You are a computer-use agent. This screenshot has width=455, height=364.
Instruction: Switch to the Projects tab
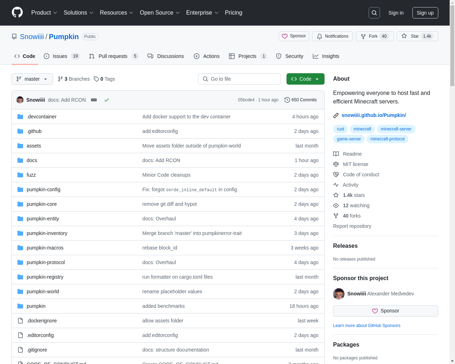tap(248, 56)
